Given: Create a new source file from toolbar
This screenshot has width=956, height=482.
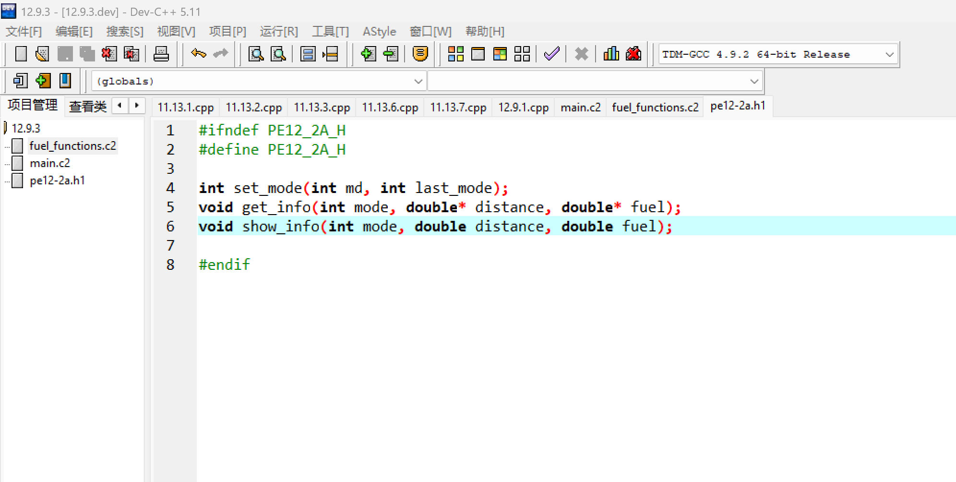Looking at the screenshot, I should pos(21,54).
